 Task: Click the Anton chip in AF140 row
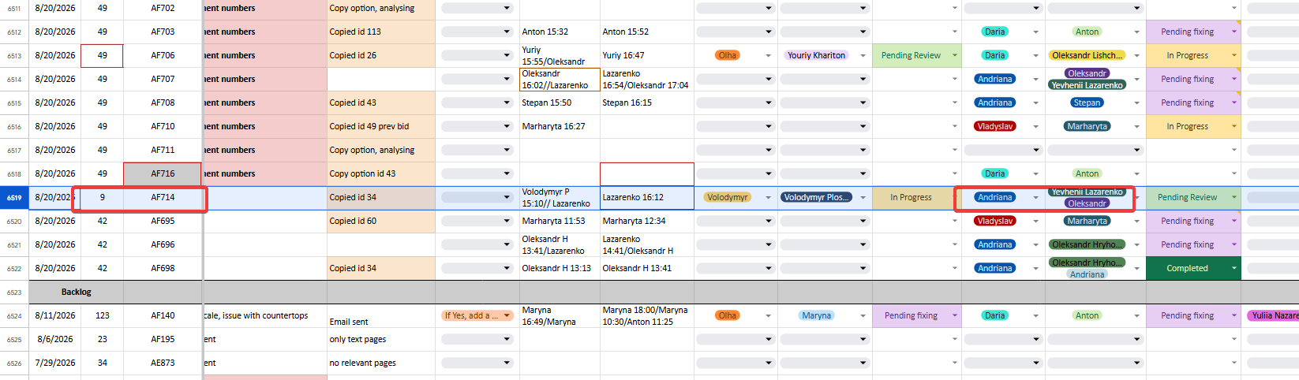click(x=1087, y=316)
